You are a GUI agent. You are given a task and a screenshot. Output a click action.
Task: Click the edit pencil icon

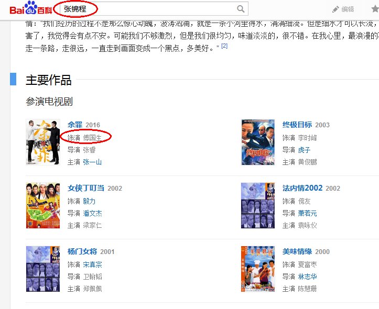coord(335,9)
